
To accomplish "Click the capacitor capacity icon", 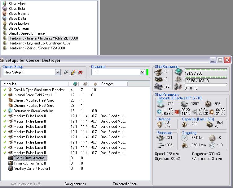I will (x=185, y=124).
